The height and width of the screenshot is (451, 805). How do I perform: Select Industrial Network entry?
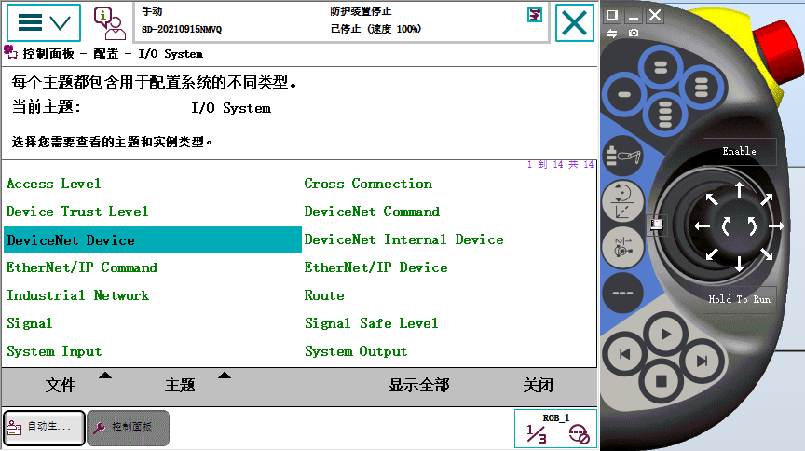pyautogui.click(x=77, y=295)
